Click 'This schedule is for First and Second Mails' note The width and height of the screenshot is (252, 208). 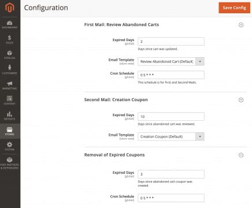[167, 83]
